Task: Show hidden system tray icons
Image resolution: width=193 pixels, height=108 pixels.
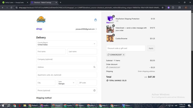Action: pos(167,106)
